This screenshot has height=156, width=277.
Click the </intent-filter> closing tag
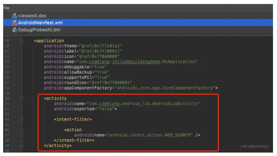(x=74, y=141)
